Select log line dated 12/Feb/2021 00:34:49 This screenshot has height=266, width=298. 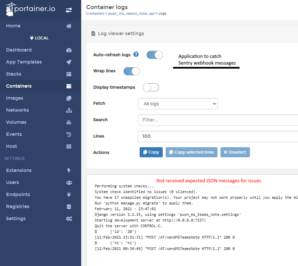click(x=165, y=249)
